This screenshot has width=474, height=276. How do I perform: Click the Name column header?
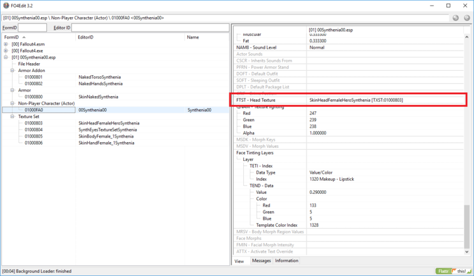click(207, 37)
